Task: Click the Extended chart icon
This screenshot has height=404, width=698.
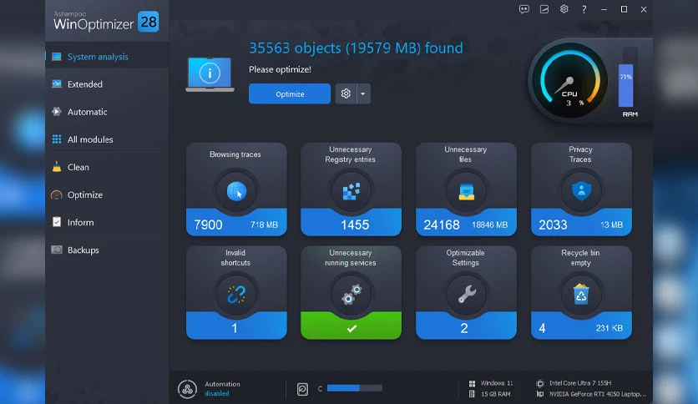Action: (x=57, y=83)
